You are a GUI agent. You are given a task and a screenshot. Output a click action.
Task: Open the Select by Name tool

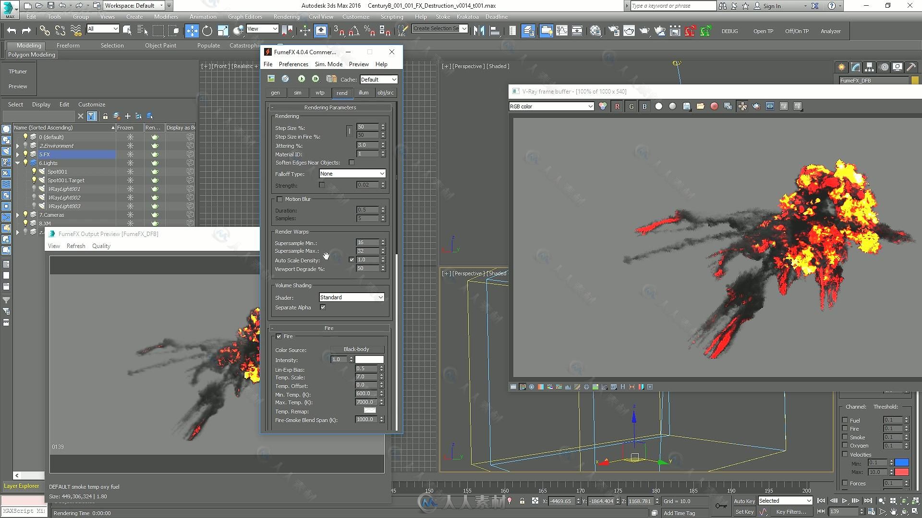143,31
